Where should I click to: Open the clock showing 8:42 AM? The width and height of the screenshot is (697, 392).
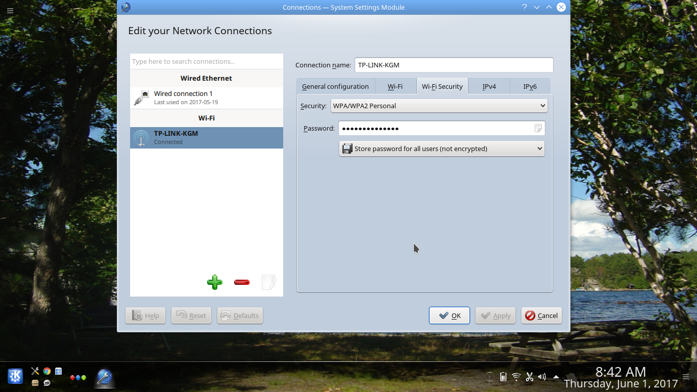click(620, 372)
